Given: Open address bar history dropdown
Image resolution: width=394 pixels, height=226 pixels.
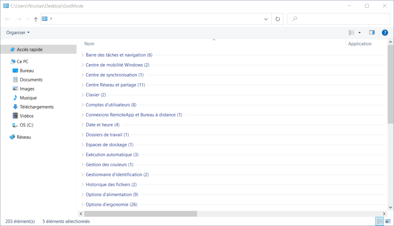Looking at the screenshot, I should point(266,19).
